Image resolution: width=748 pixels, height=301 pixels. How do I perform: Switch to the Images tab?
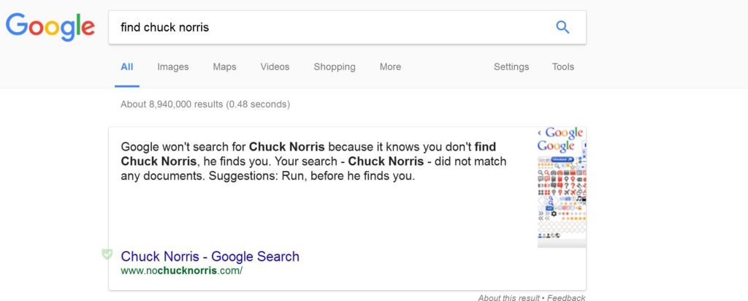(x=172, y=67)
